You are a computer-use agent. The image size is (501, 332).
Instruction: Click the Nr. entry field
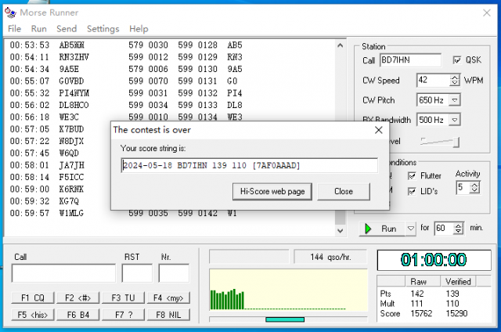coord(174,273)
